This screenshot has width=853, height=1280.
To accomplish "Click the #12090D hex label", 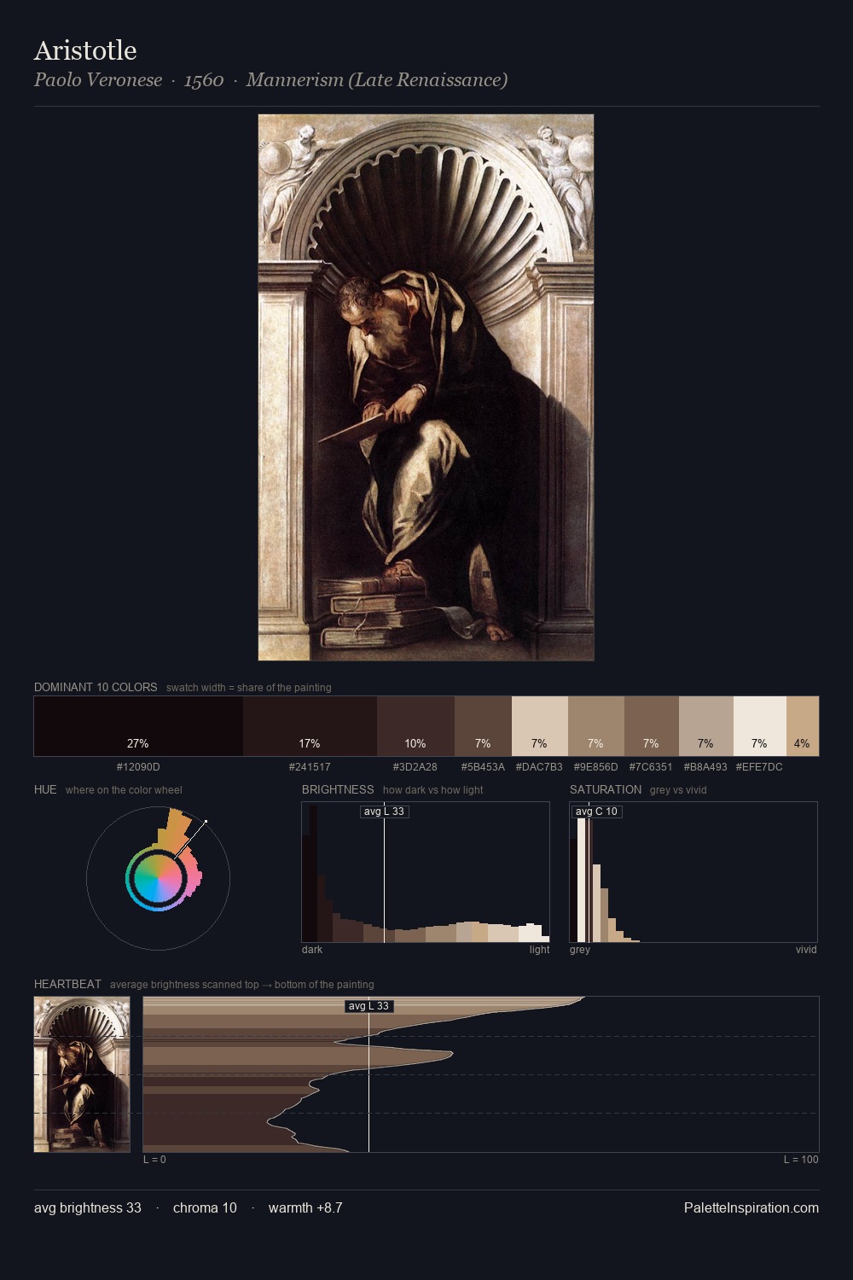I will point(138,767).
